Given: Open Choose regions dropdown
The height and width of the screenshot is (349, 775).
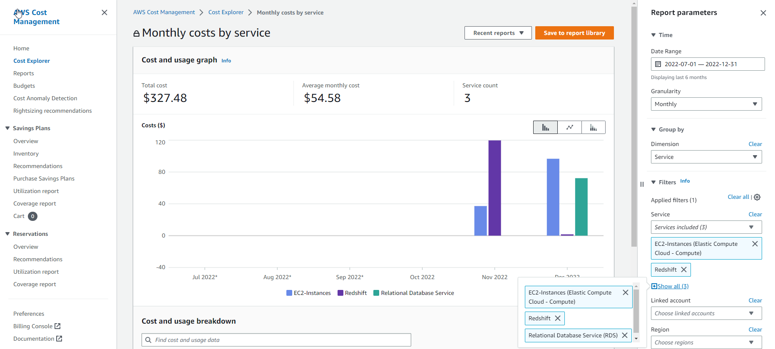Looking at the screenshot, I should pos(706,342).
